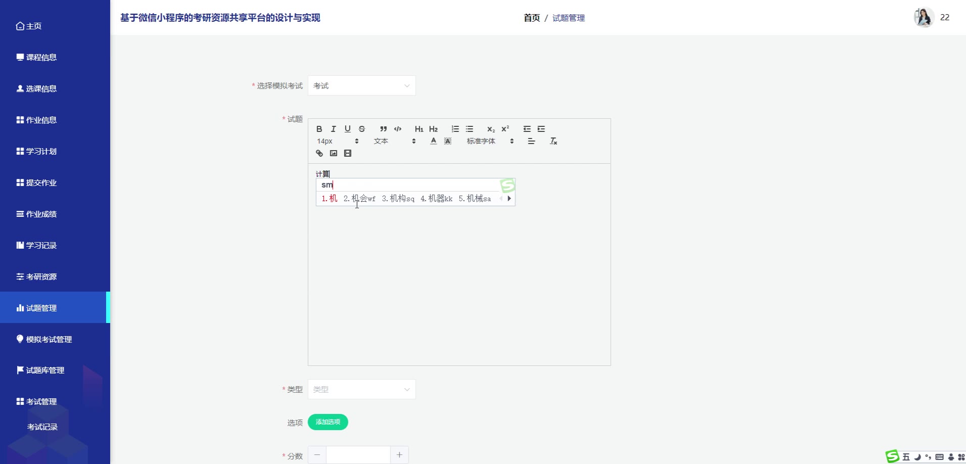Image resolution: width=966 pixels, height=464 pixels.
Task: Open 考试记录 submenu item
Action: pos(55,427)
